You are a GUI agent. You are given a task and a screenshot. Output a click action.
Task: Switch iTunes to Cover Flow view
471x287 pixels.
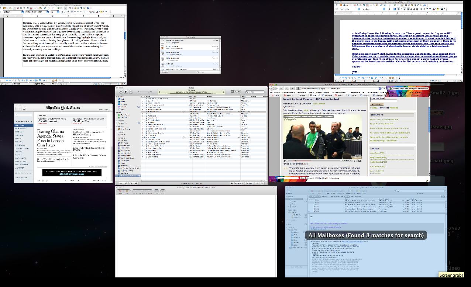(240, 91)
